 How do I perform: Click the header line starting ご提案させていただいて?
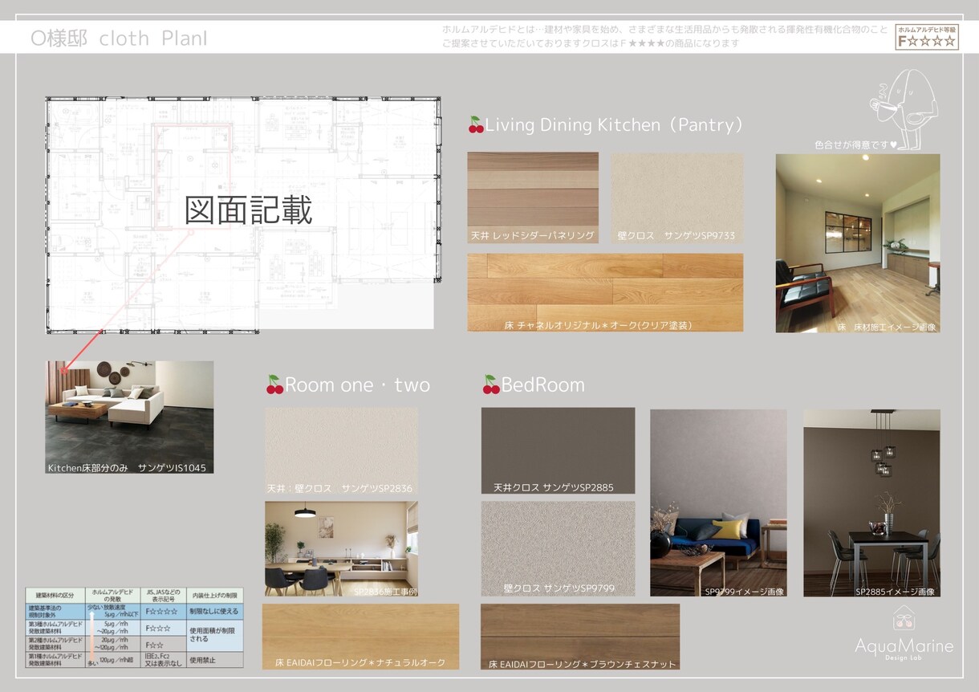click(x=590, y=43)
